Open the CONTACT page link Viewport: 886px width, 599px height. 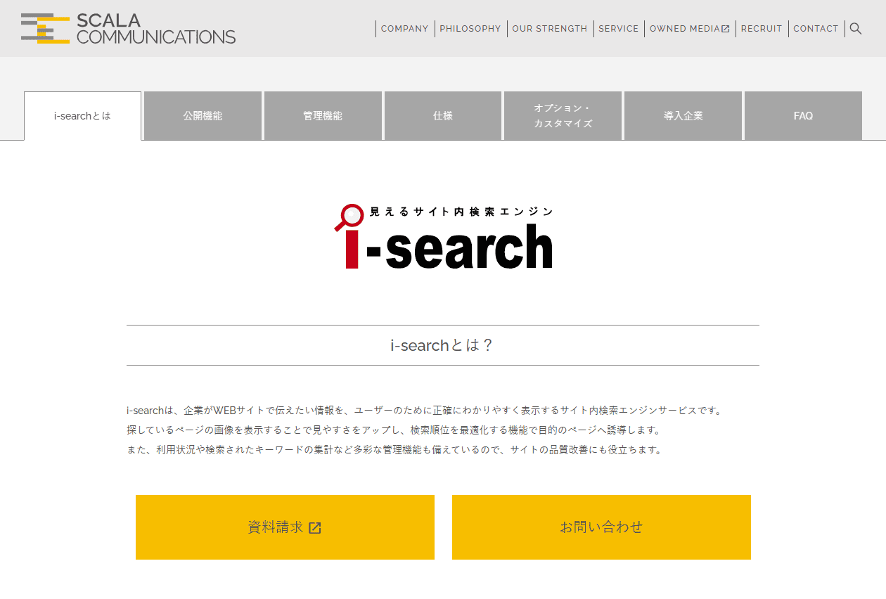pyautogui.click(x=816, y=29)
